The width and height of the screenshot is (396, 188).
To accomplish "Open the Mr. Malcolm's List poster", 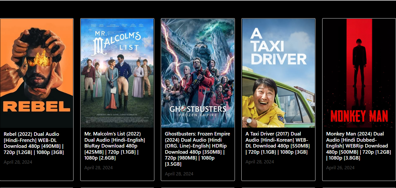I will (117, 73).
